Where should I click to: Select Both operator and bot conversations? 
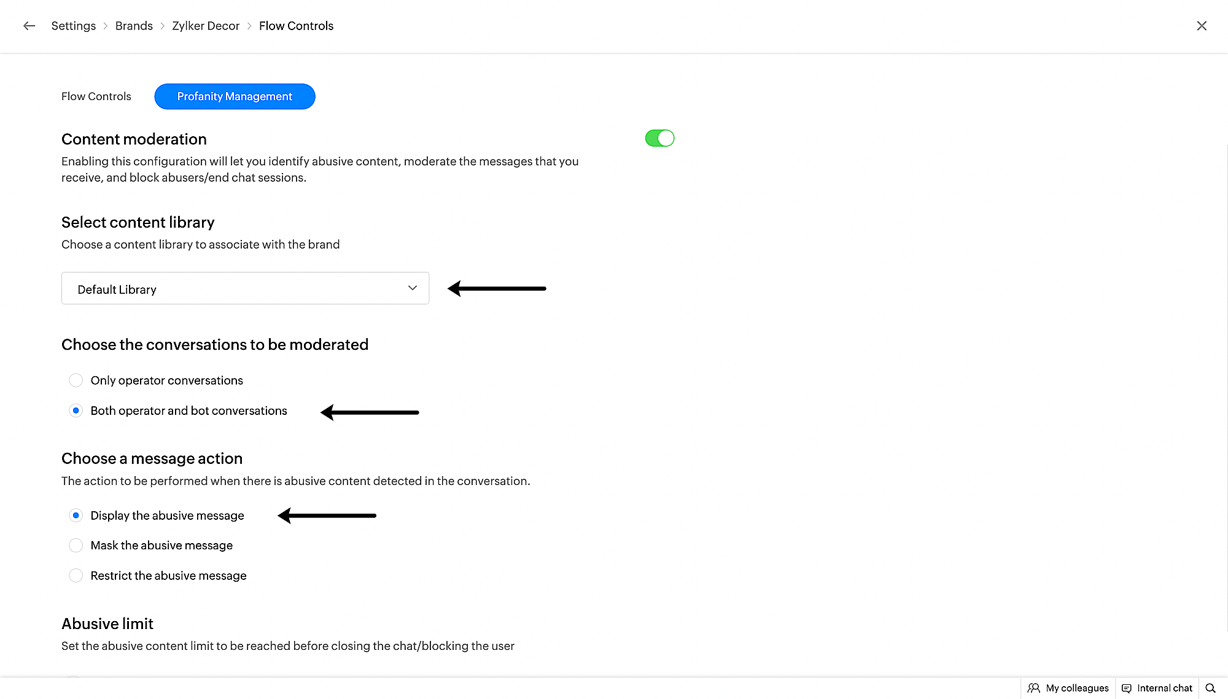[x=76, y=411]
